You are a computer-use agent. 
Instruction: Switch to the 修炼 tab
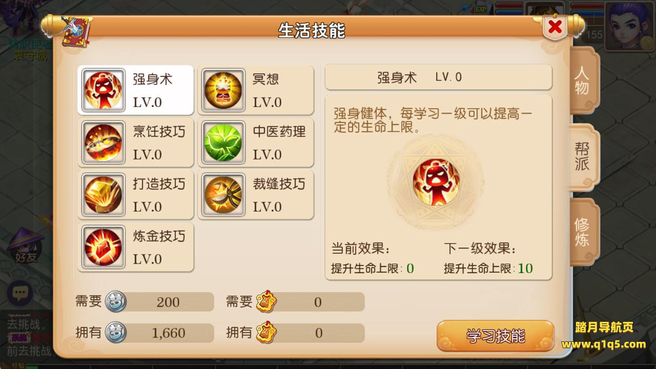coord(583,232)
